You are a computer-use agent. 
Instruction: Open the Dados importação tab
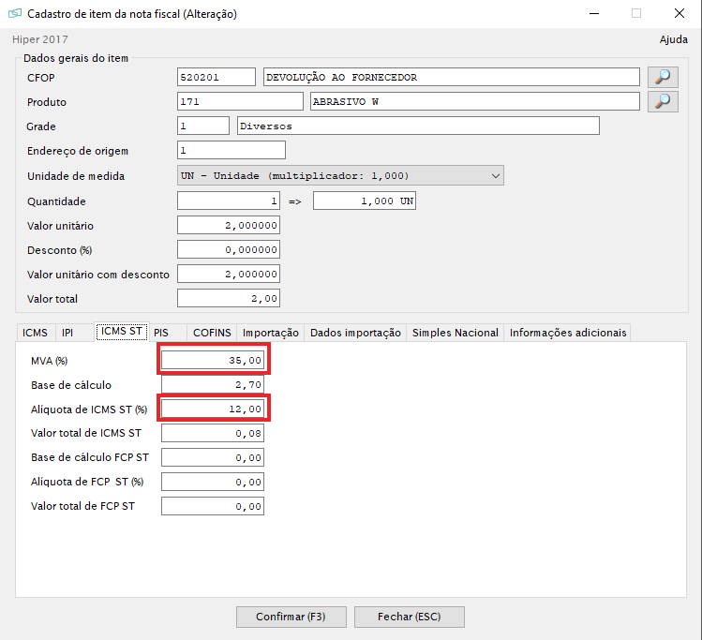coord(355,333)
